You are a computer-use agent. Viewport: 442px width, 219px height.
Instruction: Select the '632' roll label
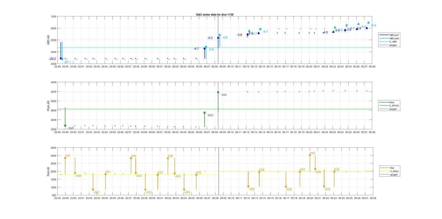(199, 173)
